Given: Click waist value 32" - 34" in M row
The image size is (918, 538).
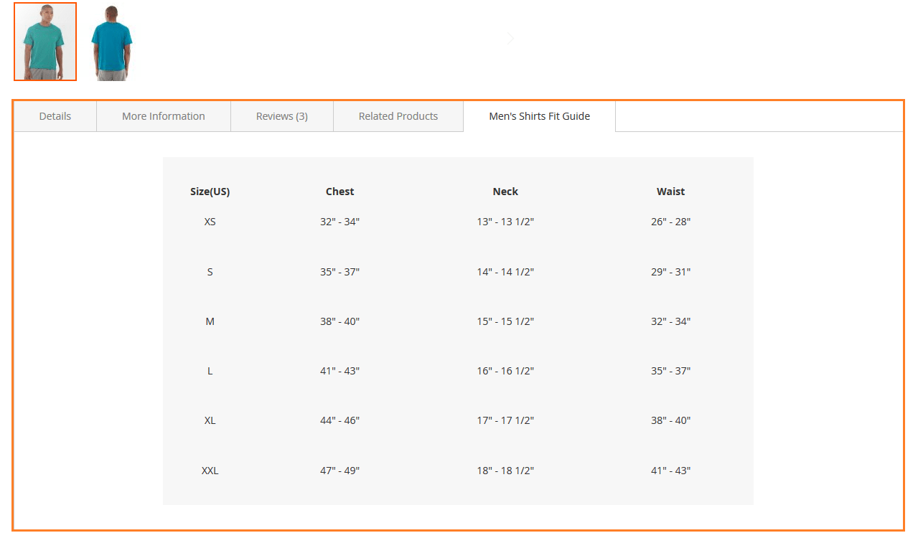Looking at the screenshot, I should coord(671,321).
